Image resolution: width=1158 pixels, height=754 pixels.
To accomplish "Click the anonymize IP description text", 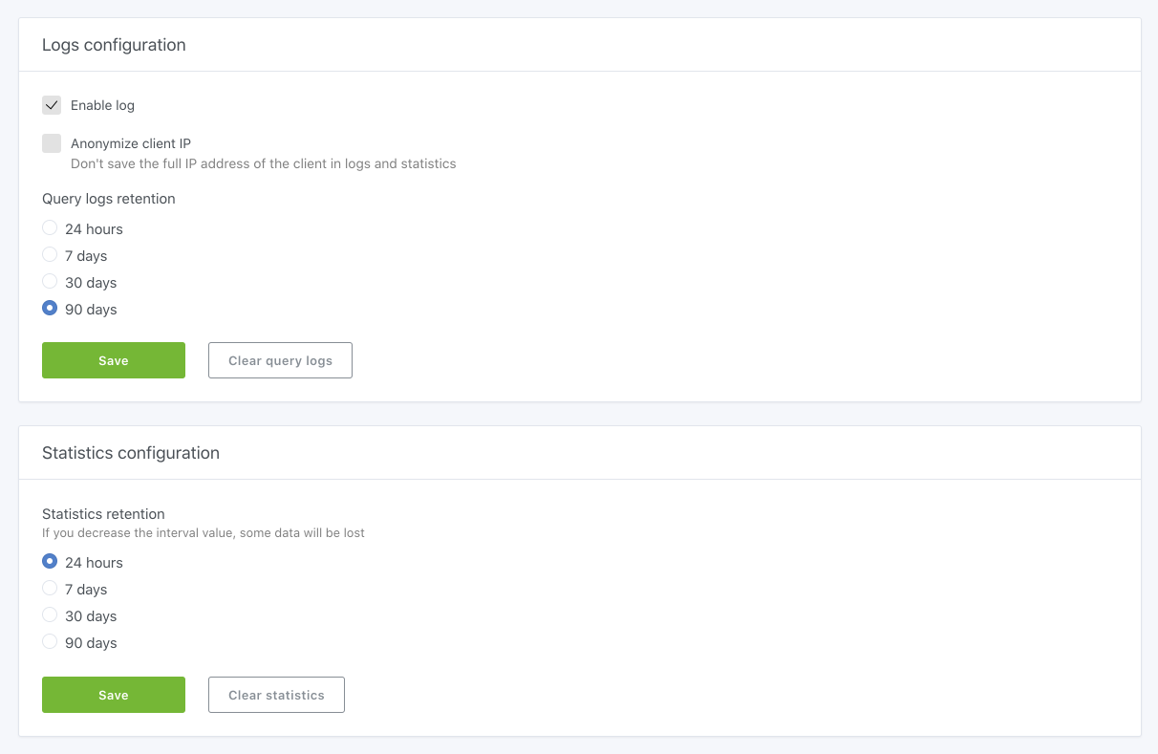I will point(263,163).
